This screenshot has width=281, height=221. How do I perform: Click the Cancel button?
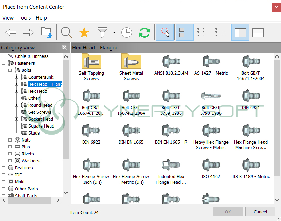coord(260,212)
